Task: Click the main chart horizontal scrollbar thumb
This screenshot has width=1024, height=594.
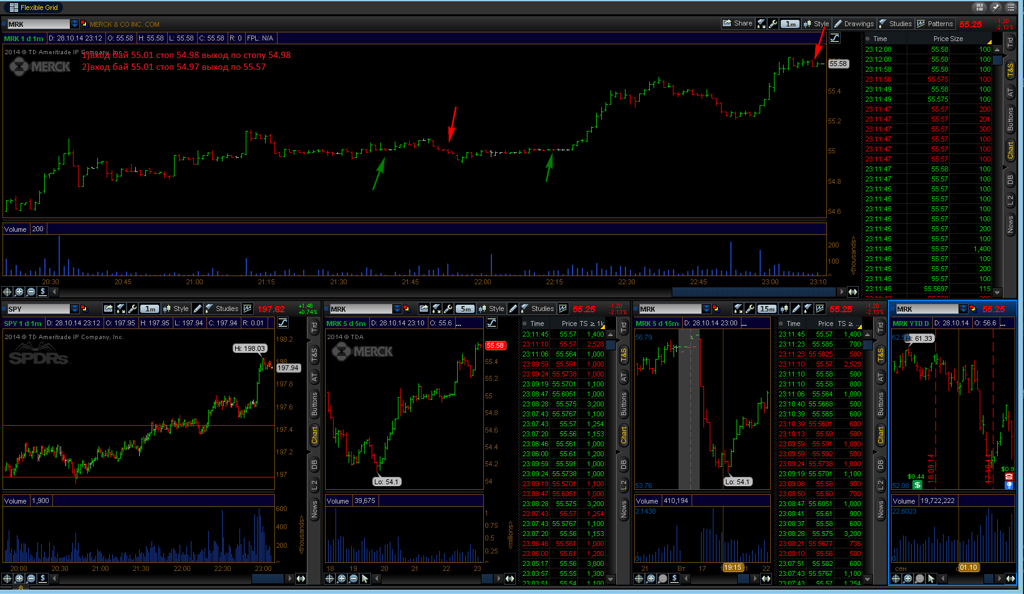Action: pos(754,292)
